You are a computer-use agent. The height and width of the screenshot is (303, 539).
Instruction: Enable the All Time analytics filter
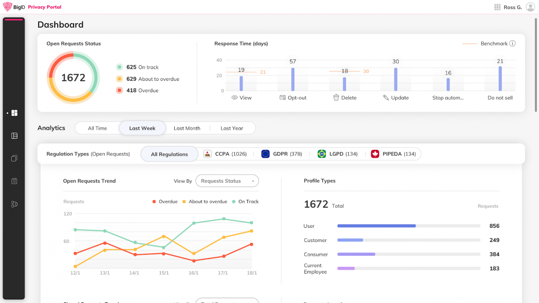(97, 128)
